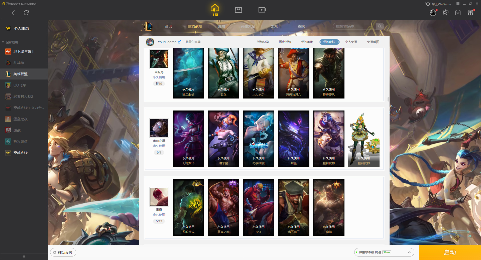Open the gift box icon
This screenshot has height=260, width=481.
(x=470, y=12)
